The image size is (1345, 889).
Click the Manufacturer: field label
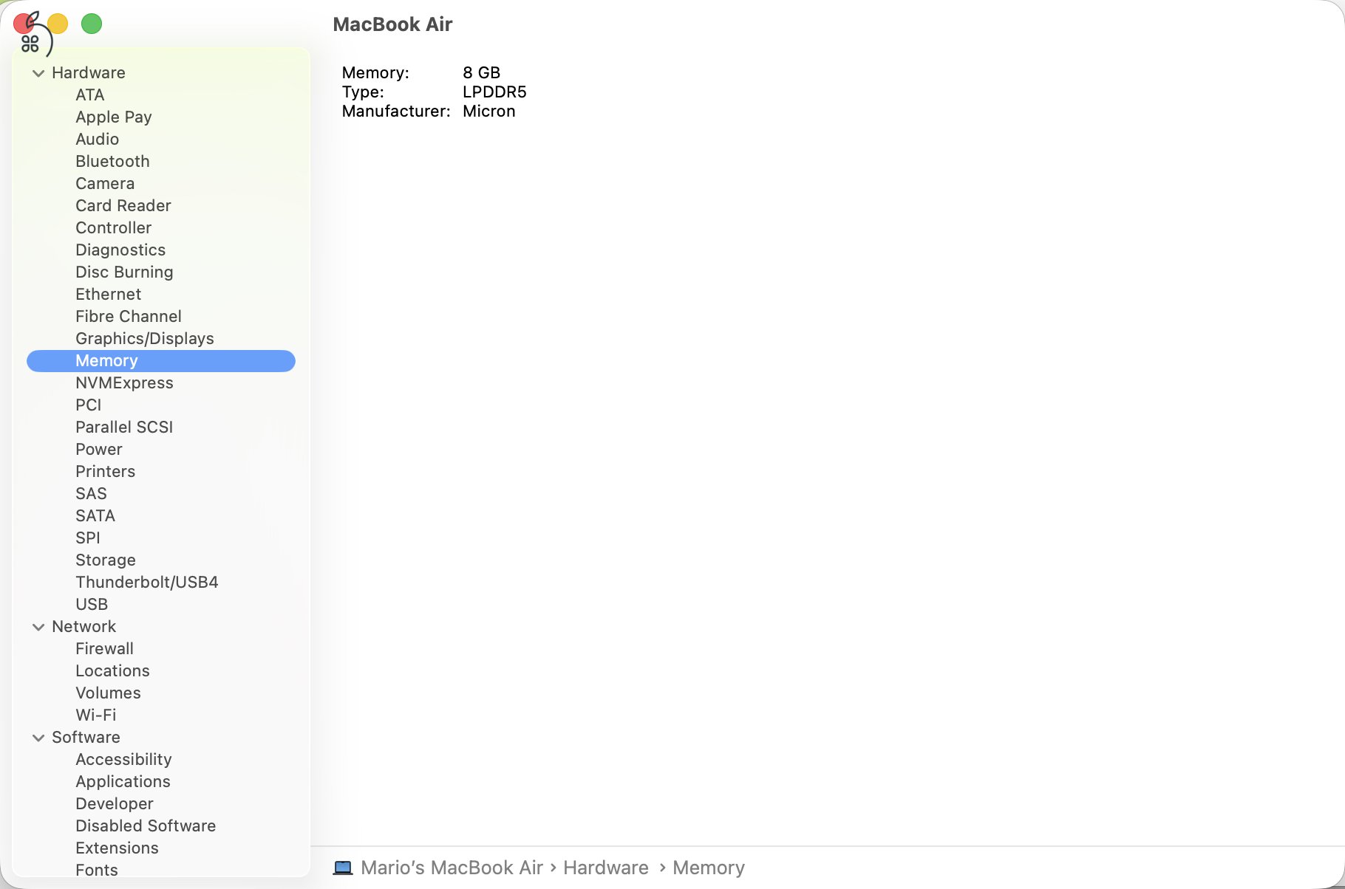(396, 111)
